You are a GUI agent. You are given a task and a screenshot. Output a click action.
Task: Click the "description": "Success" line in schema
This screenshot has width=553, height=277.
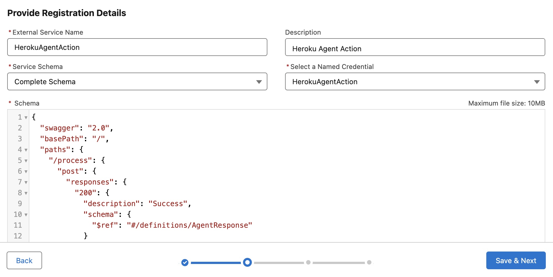[137, 204]
